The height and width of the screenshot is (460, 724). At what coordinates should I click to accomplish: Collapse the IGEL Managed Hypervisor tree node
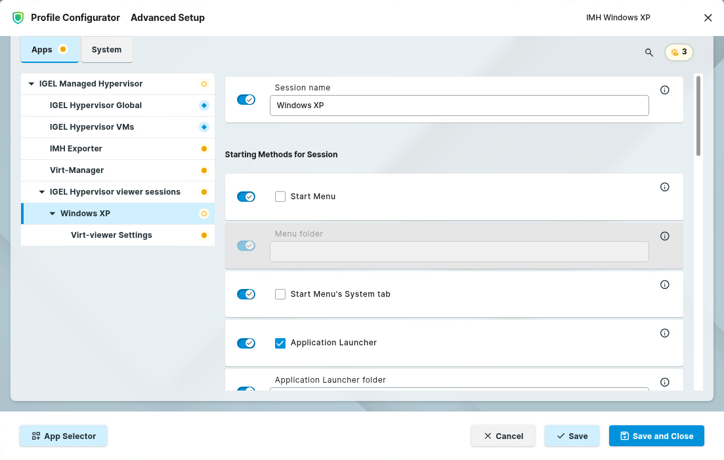point(31,84)
